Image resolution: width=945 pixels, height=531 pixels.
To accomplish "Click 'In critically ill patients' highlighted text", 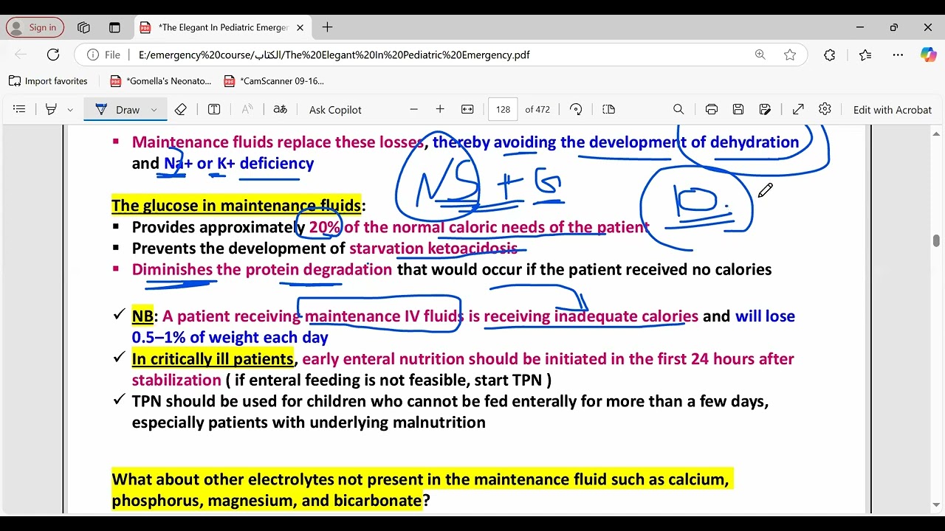I will pos(213,359).
